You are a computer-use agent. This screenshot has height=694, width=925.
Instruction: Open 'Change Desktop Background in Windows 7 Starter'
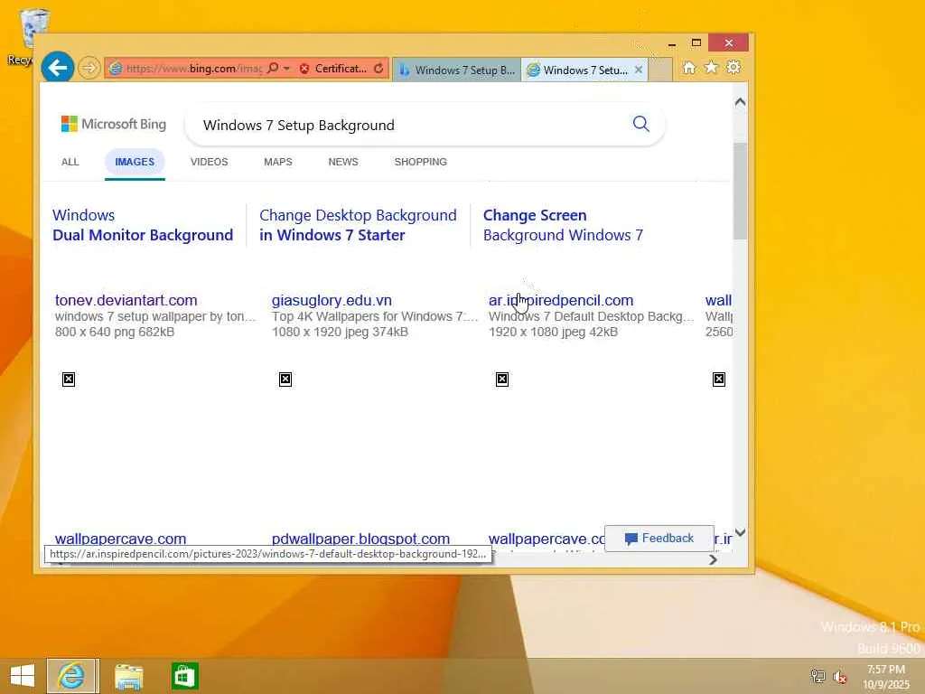pyautogui.click(x=358, y=225)
